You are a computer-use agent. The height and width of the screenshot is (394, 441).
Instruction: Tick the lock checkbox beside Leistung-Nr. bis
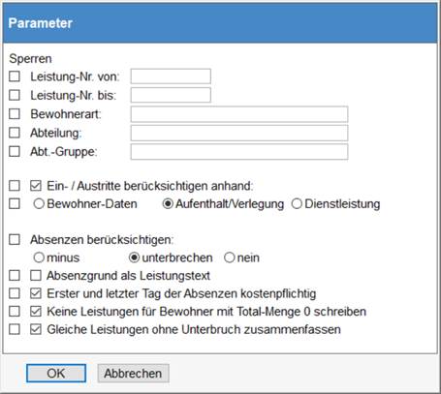pos(15,95)
